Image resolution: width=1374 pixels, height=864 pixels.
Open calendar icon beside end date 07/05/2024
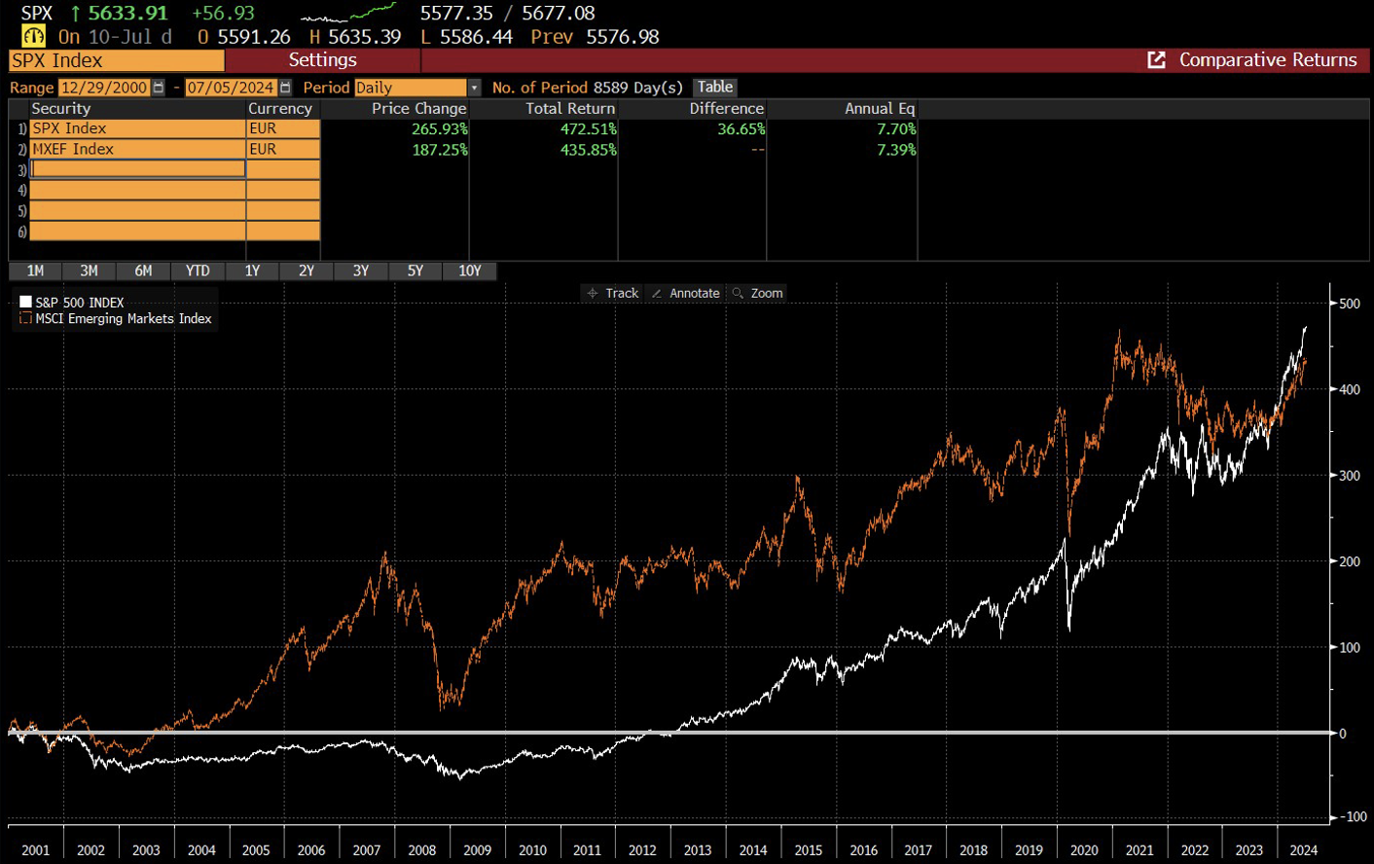tap(285, 88)
